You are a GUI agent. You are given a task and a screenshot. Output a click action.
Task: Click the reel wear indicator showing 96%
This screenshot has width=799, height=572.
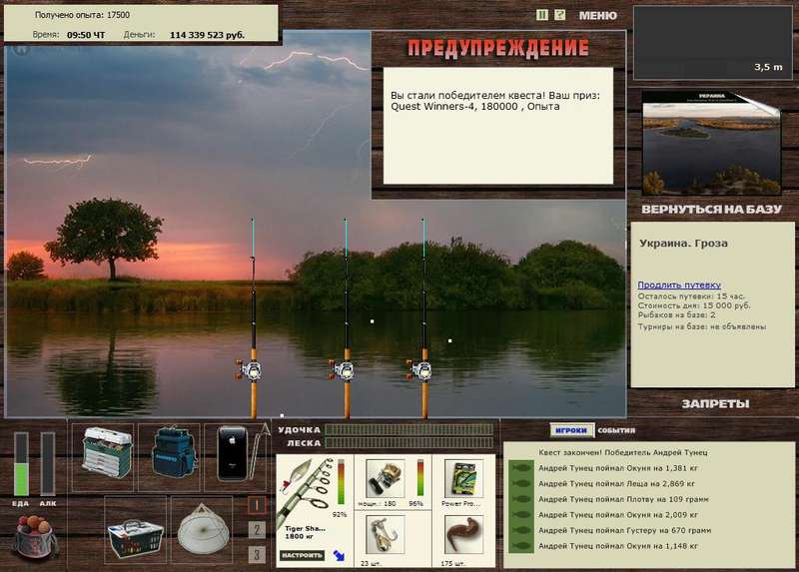420,477
